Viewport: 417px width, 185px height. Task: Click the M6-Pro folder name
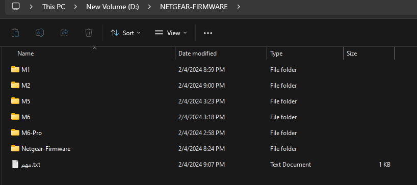(32, 133)
